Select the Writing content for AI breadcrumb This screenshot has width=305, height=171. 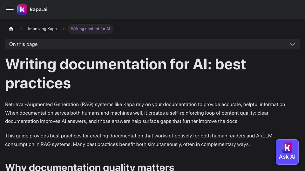[91, 29]
